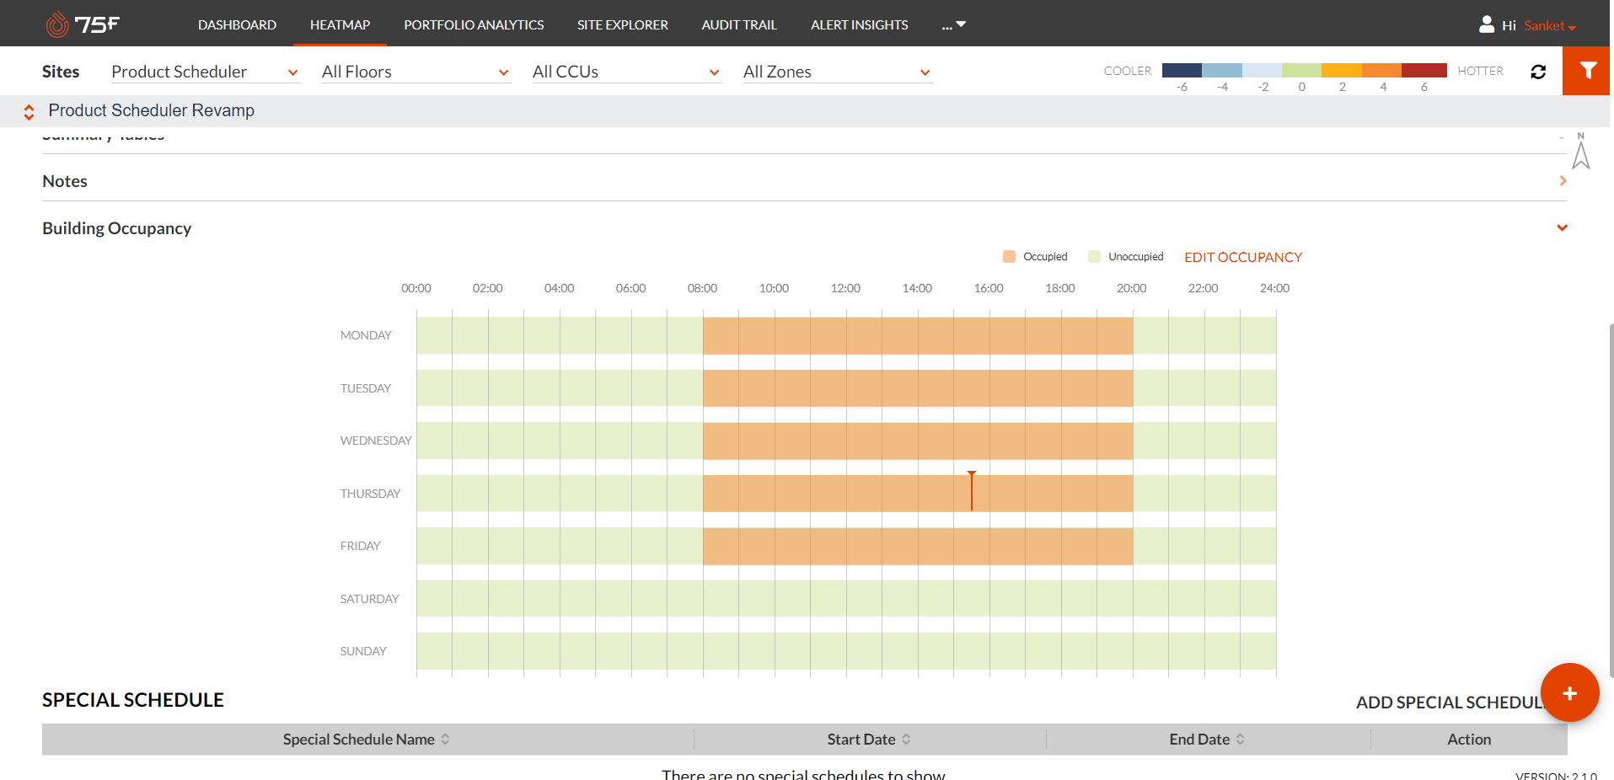Click sort arrows beside Special Schedule Name
This screenshot has width=1614, height=780.
446,740
